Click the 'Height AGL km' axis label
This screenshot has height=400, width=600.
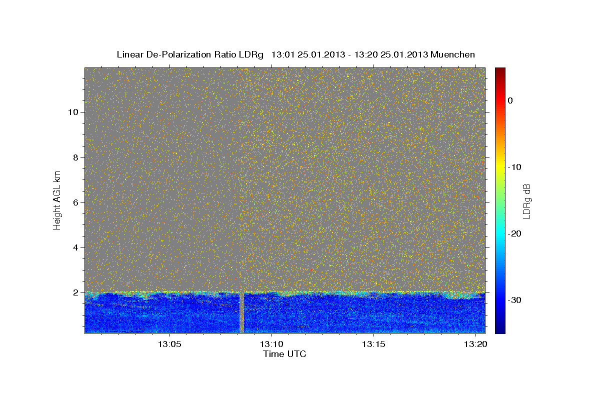tap(57, 199)
